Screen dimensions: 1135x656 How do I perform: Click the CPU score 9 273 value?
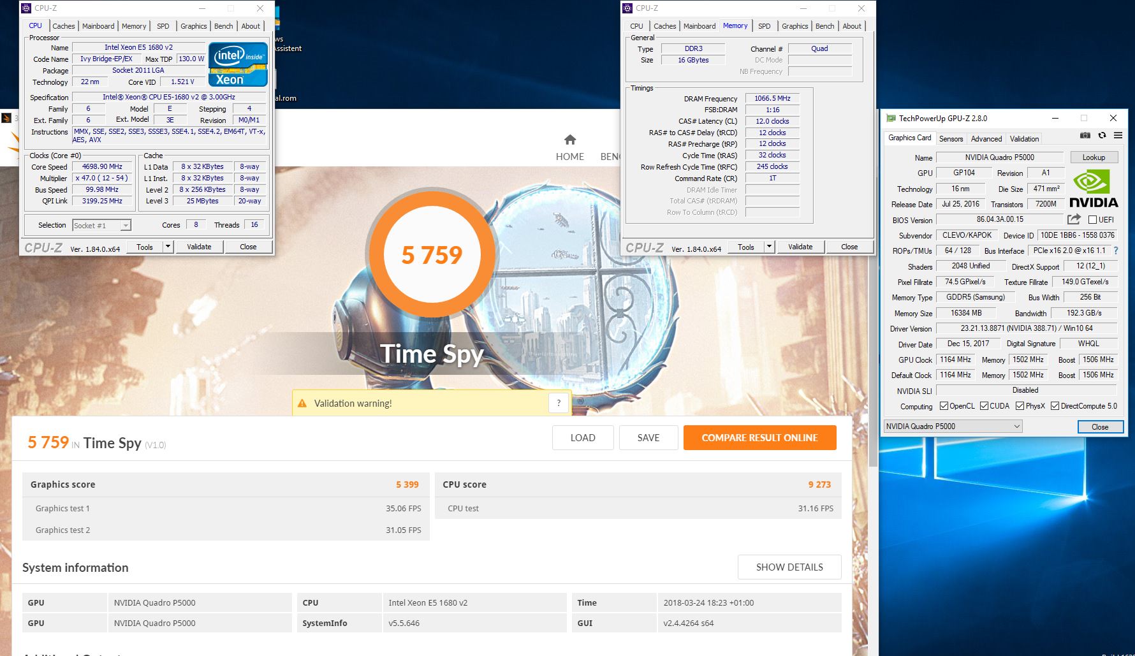[819, 485]
